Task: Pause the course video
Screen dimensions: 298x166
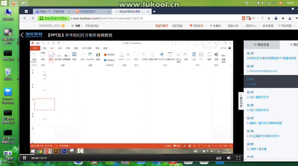Action: coord(25,158)
